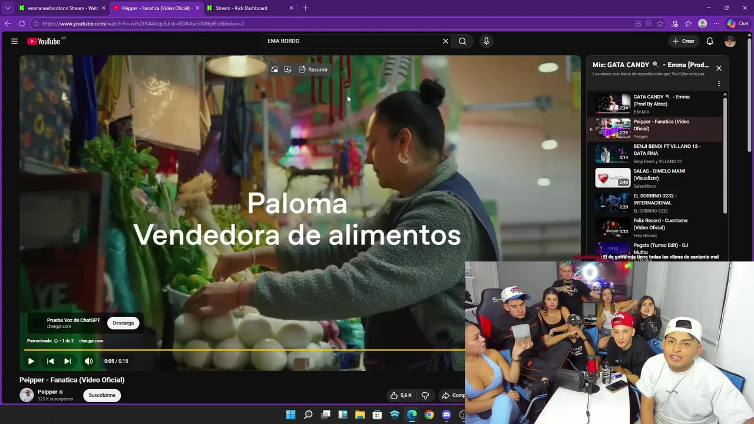The image size is (754, 424).
Task: Click the video enhance overlay icon
Action: coord(287,69)
